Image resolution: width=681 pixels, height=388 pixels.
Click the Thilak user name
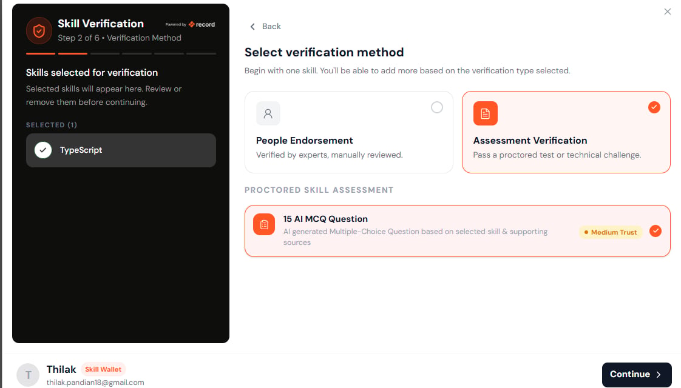tap(61, 369)
